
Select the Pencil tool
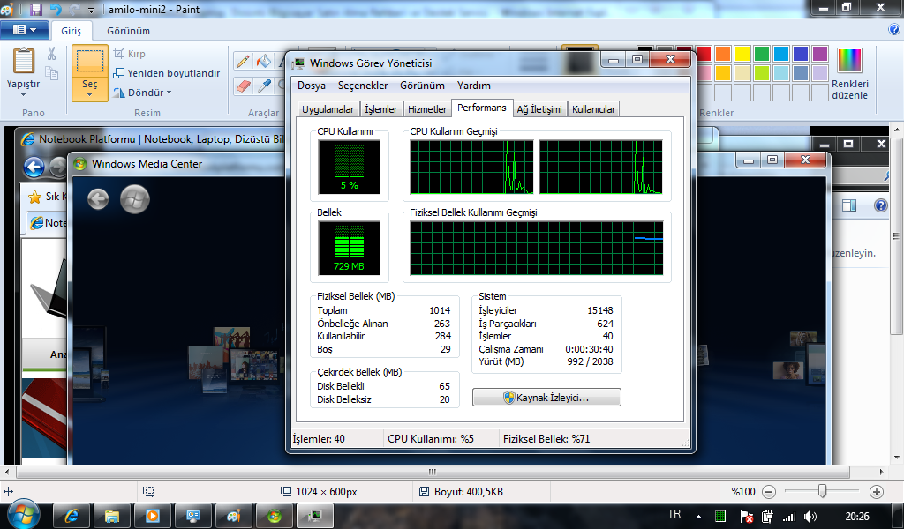(x=243, y=61)
